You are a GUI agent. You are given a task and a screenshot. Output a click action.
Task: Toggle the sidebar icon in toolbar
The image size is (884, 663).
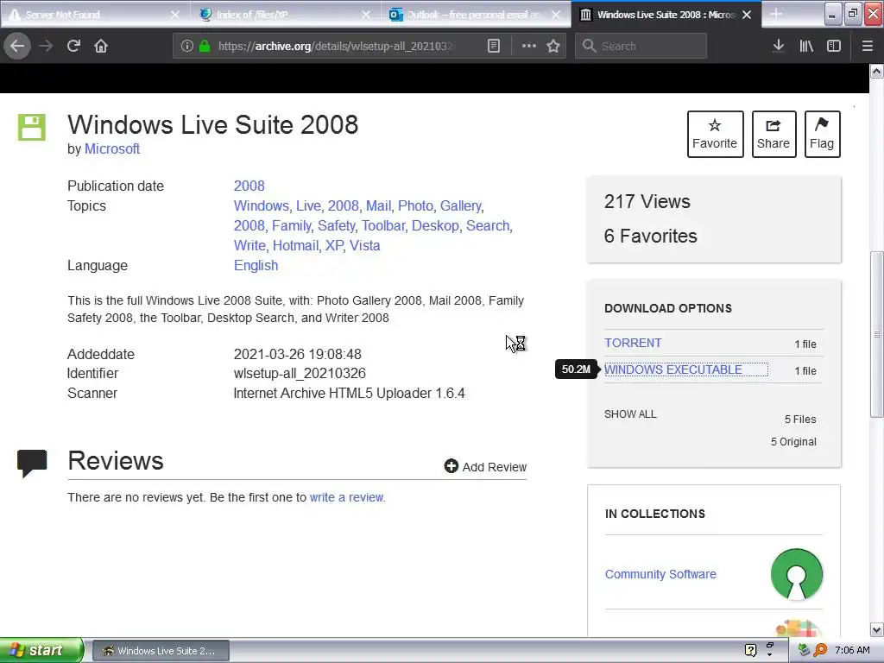click(834, 46)
